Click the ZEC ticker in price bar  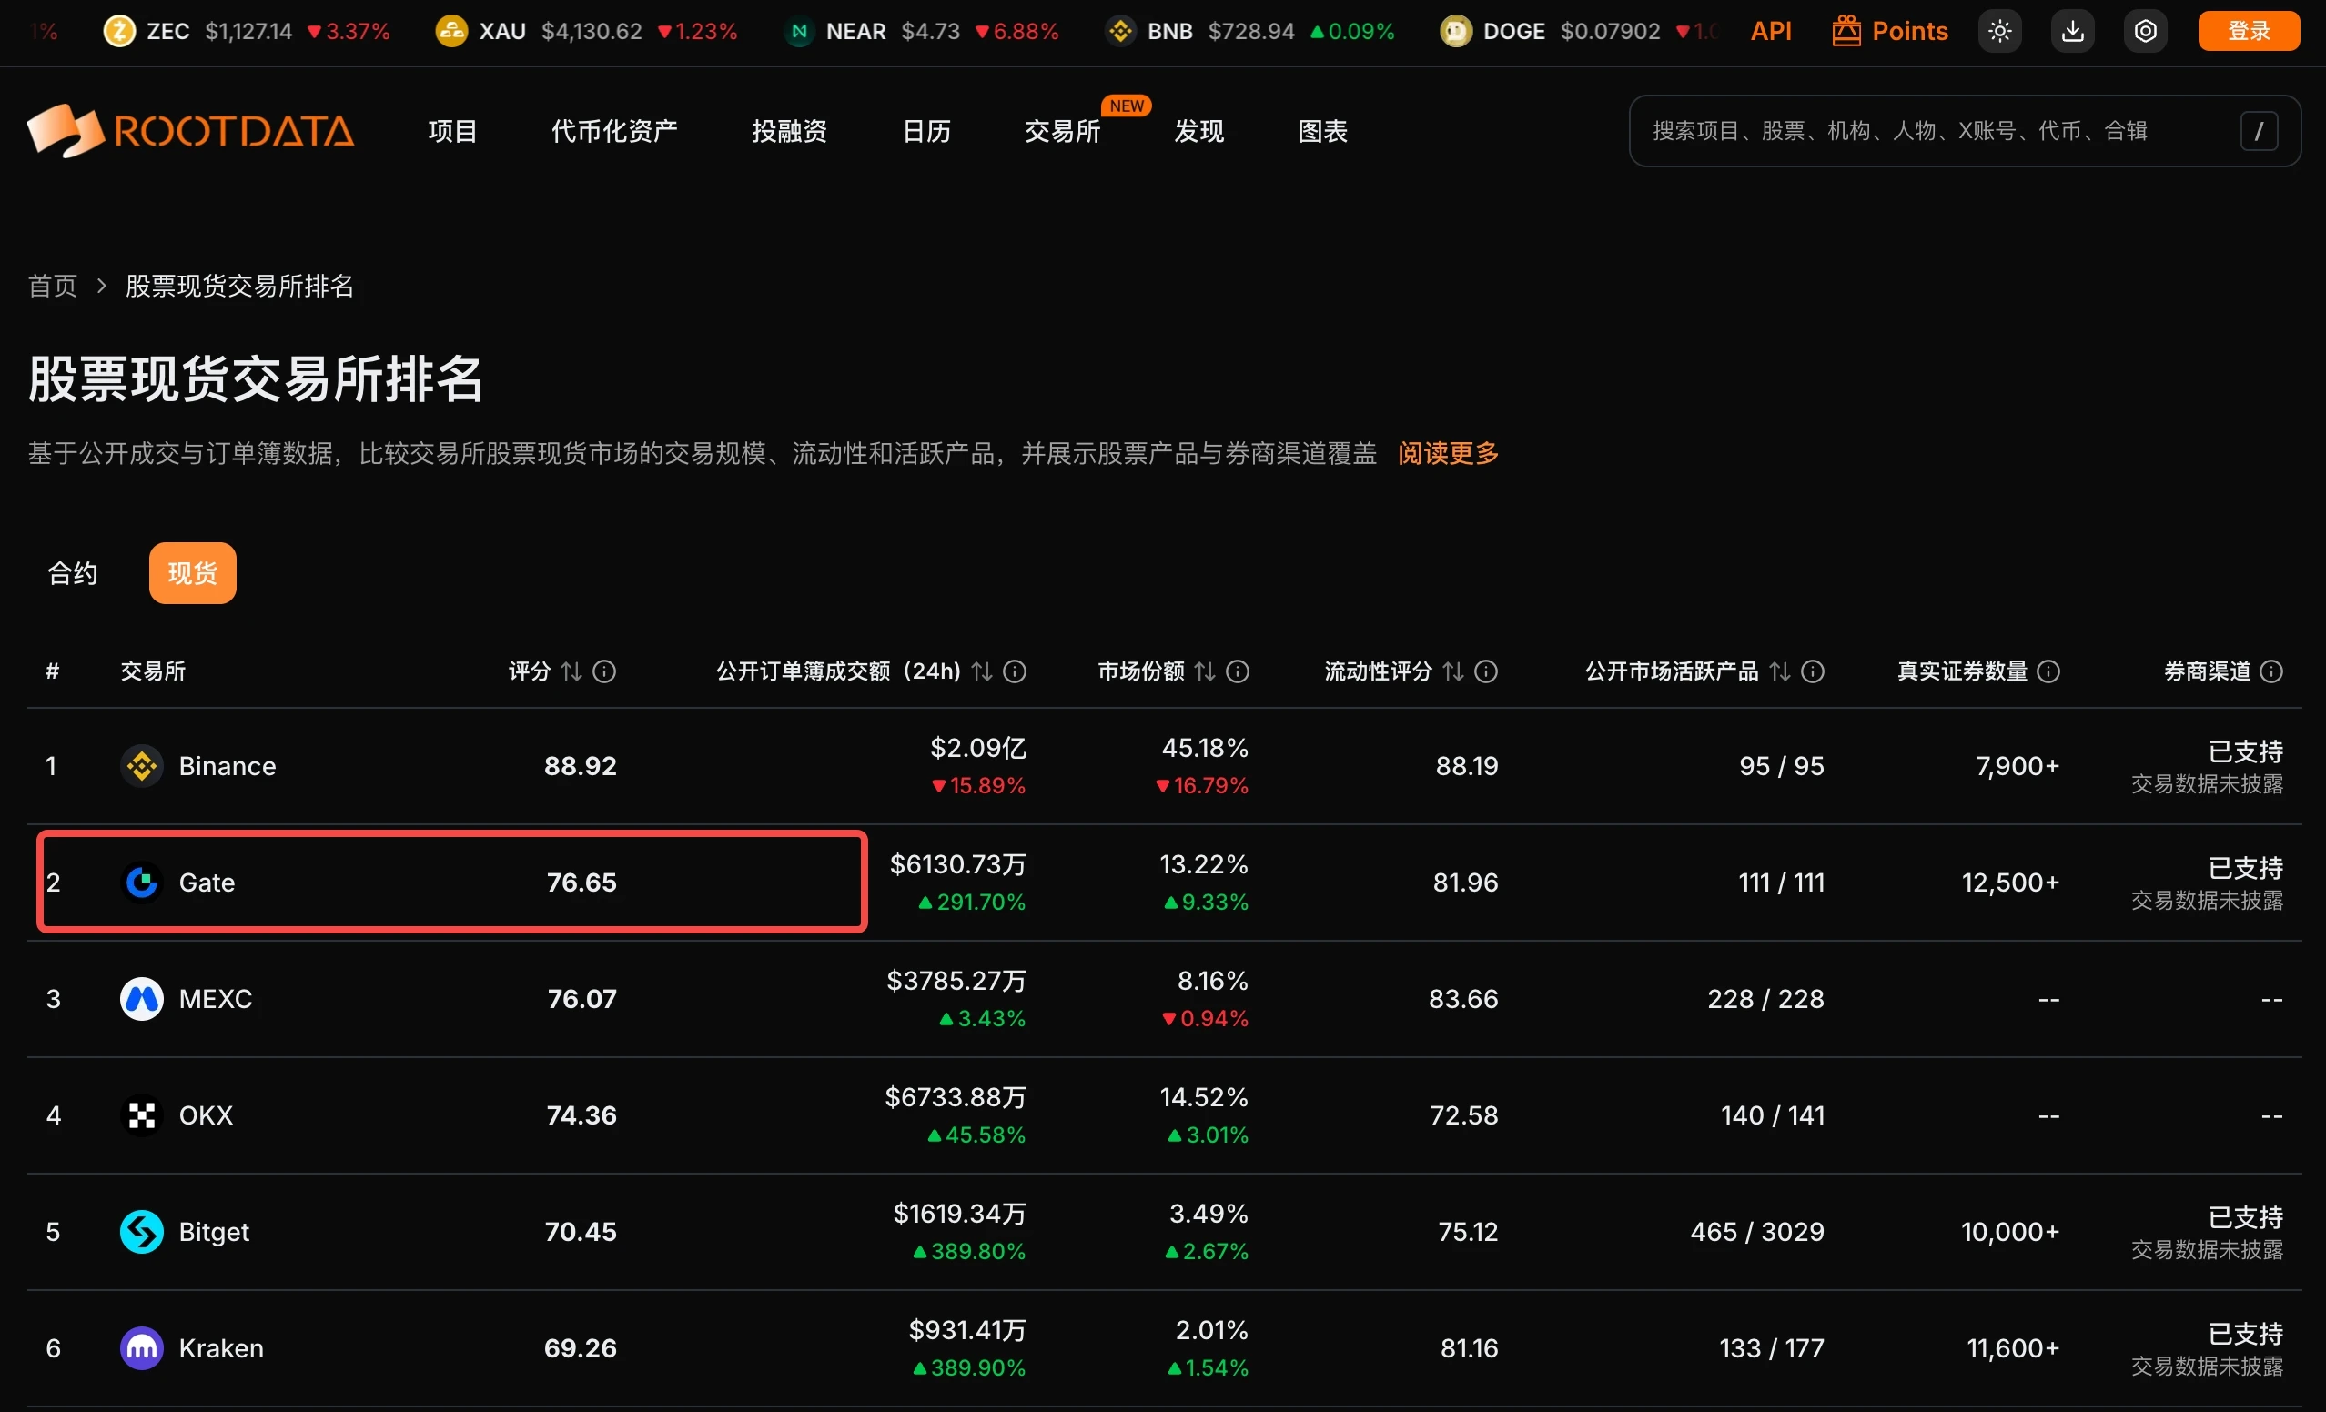click(247, 31)
